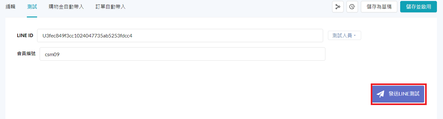This screenshot has height=119, width=443.
Task: Focus the LINE ID input field
Action: point(180,36)
